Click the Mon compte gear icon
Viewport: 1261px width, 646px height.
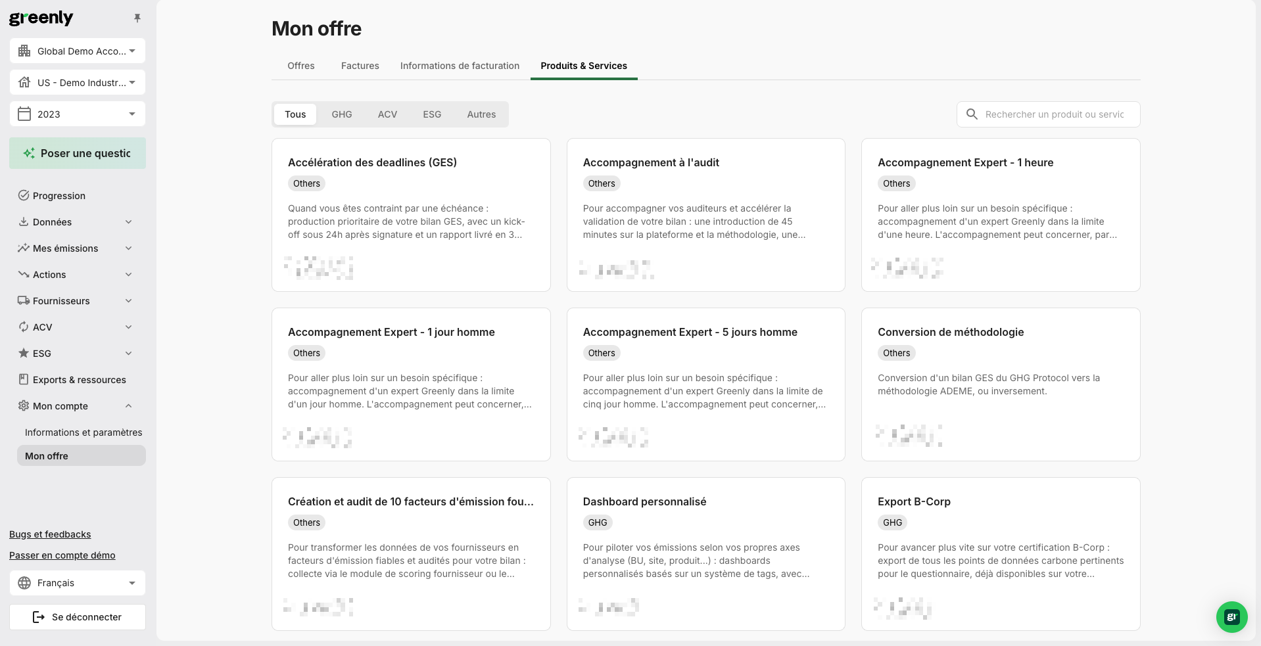(x=24, y=405)
